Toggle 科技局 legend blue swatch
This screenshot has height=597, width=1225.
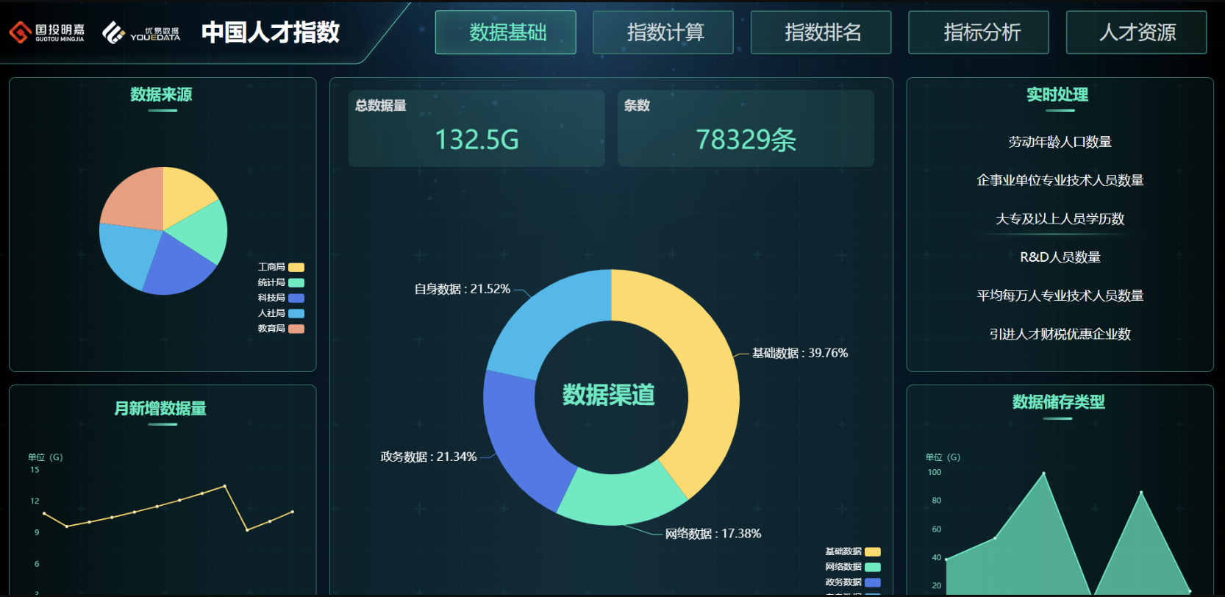(296, 298)
